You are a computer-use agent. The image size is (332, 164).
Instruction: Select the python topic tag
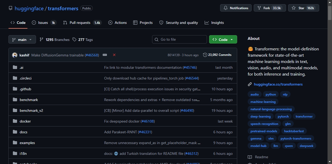[x=271, y=94]
